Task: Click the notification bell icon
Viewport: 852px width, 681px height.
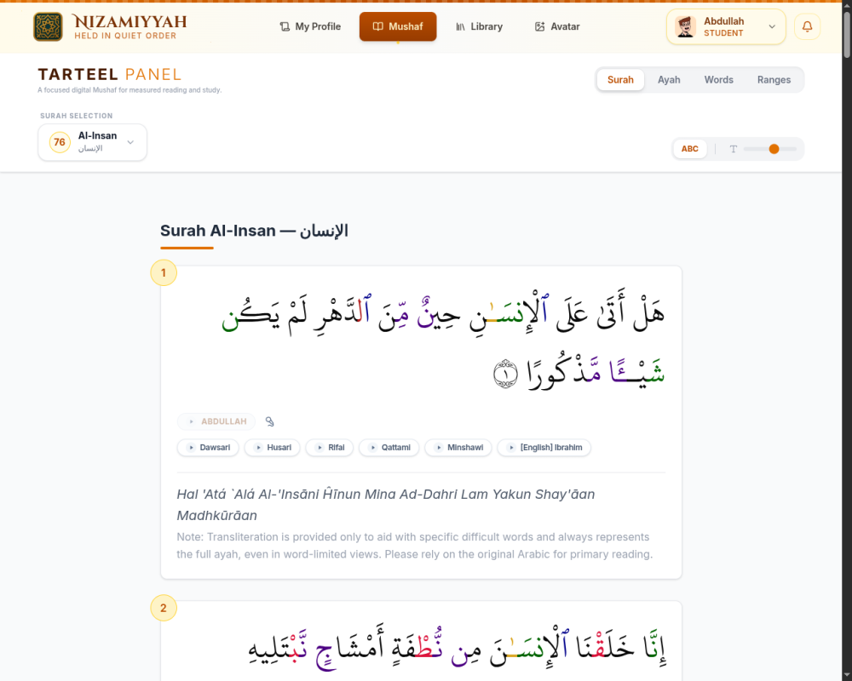Action: click(807, 26)
